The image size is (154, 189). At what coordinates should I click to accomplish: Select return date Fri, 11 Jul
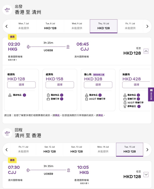[x=23, y=150]
